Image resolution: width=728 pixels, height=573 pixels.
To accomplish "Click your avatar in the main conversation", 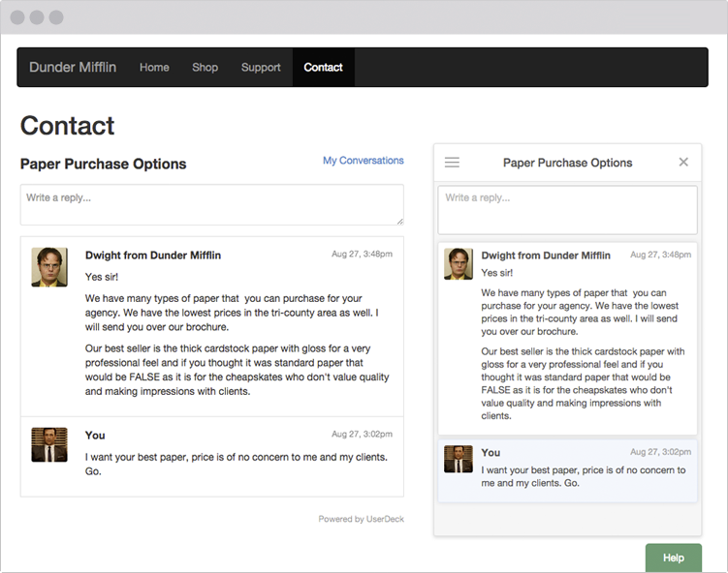I will (49, 444).
